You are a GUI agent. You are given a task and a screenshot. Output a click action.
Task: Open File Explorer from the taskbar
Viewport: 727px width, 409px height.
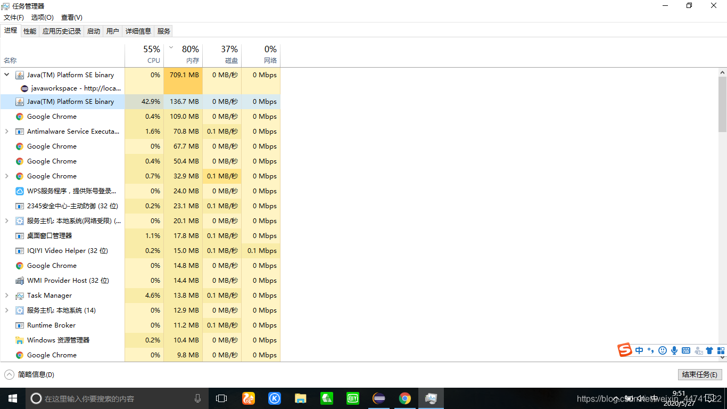[301, 398]
